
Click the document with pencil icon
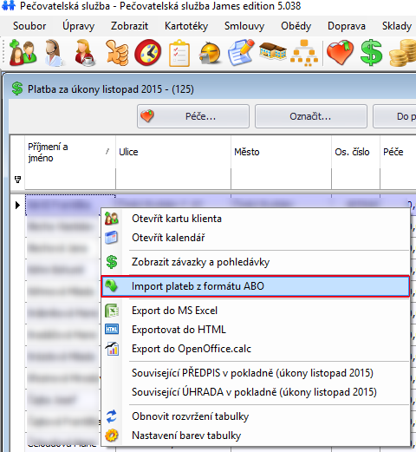tap(241, 53)
